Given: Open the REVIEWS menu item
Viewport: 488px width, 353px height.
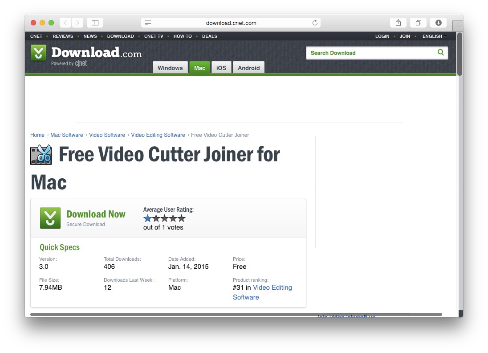Looking at the screenshot, I should pyautogui.click(x=63, y=36).
